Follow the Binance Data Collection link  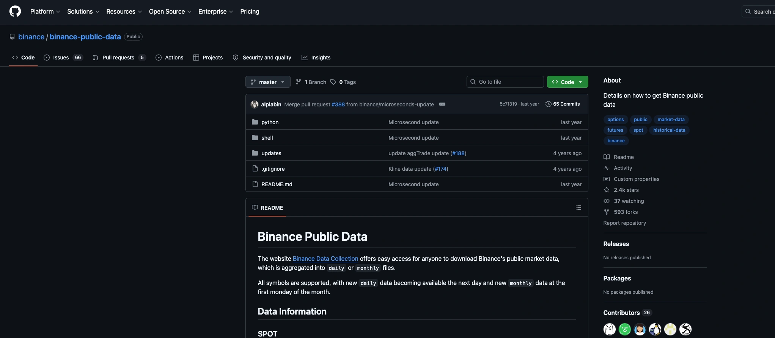pos(325,259)
